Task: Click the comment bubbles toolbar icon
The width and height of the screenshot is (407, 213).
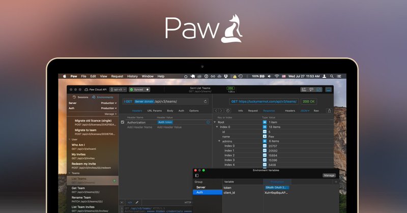Action: [x=311, y=89]
